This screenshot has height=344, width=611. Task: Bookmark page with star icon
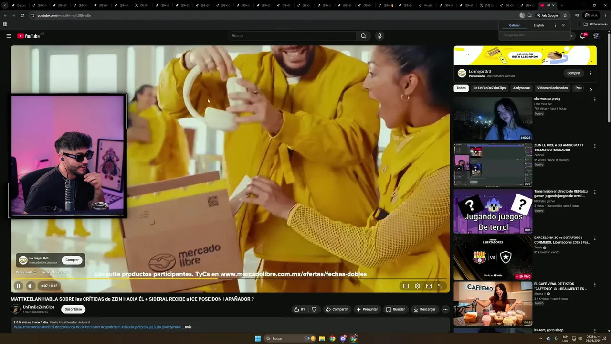pos(565,15)
